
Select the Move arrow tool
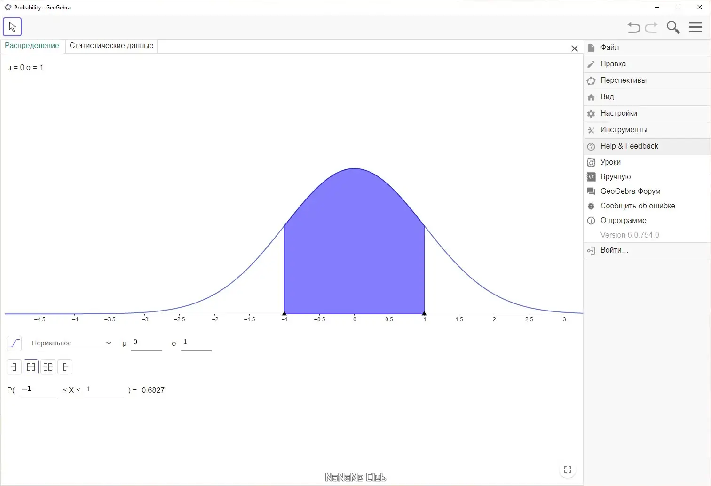12,27
